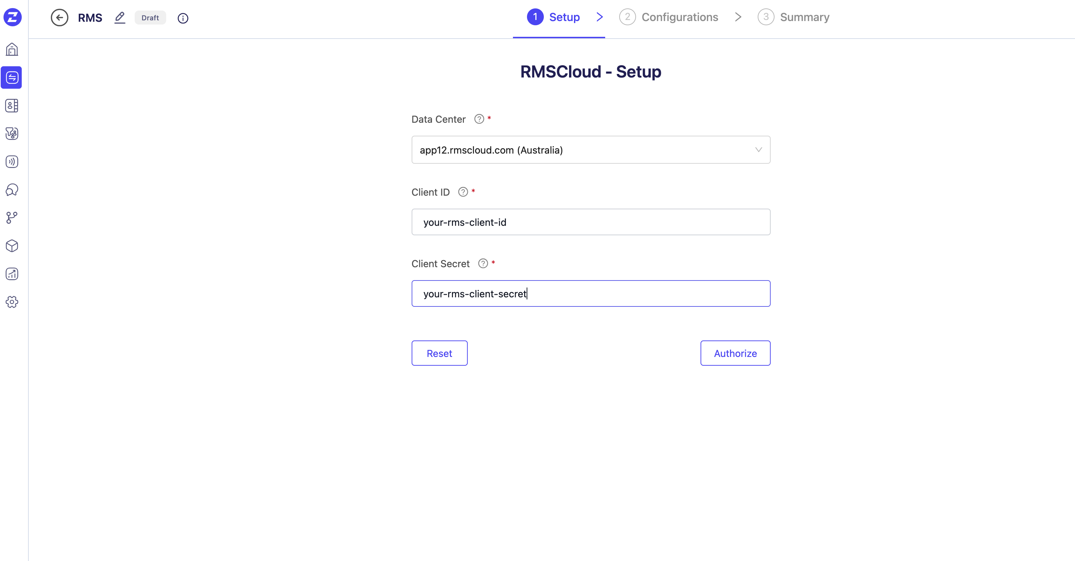The height and width of the screenshot is (561, 1075).
Task: Click the RMS title text
Action: [90, 18]
